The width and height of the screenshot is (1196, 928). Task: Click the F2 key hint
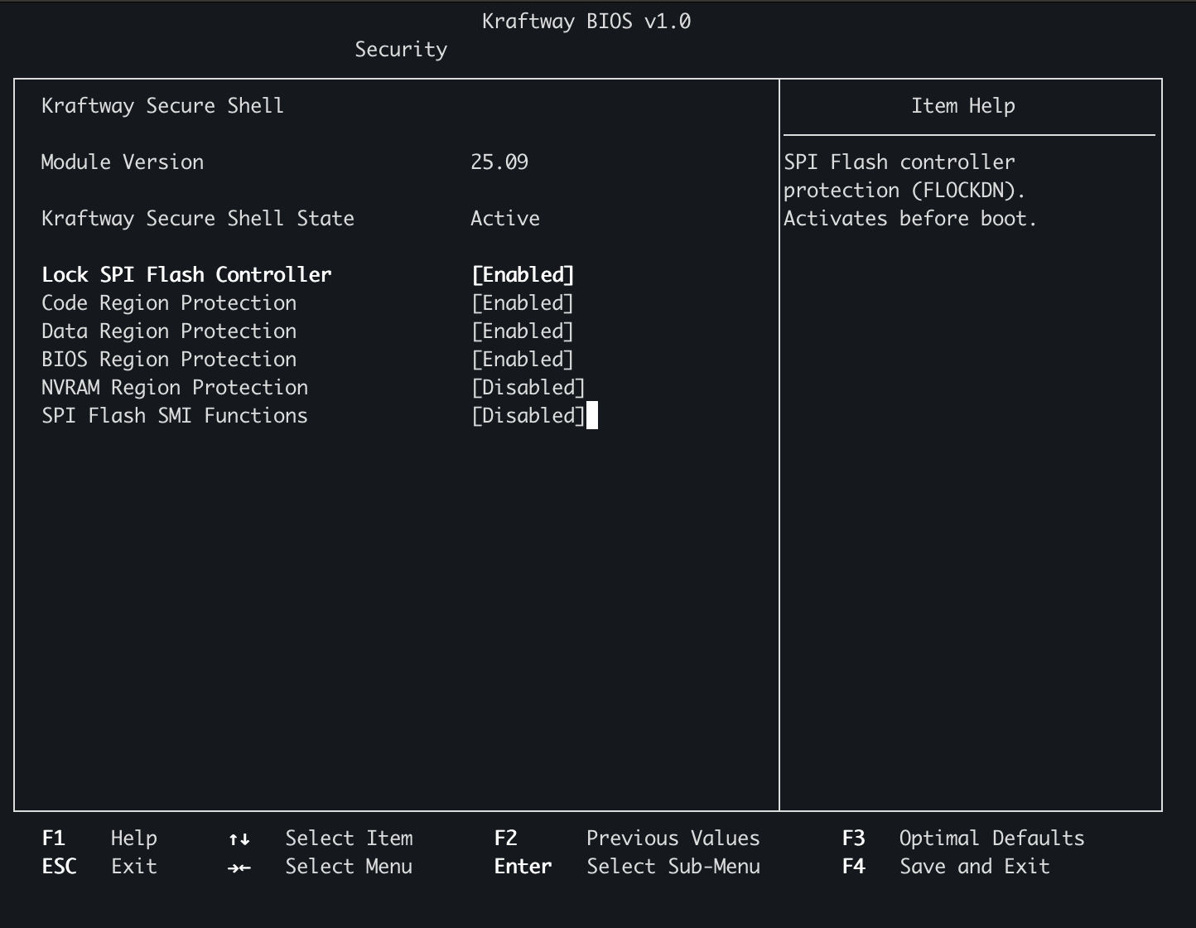505,839
